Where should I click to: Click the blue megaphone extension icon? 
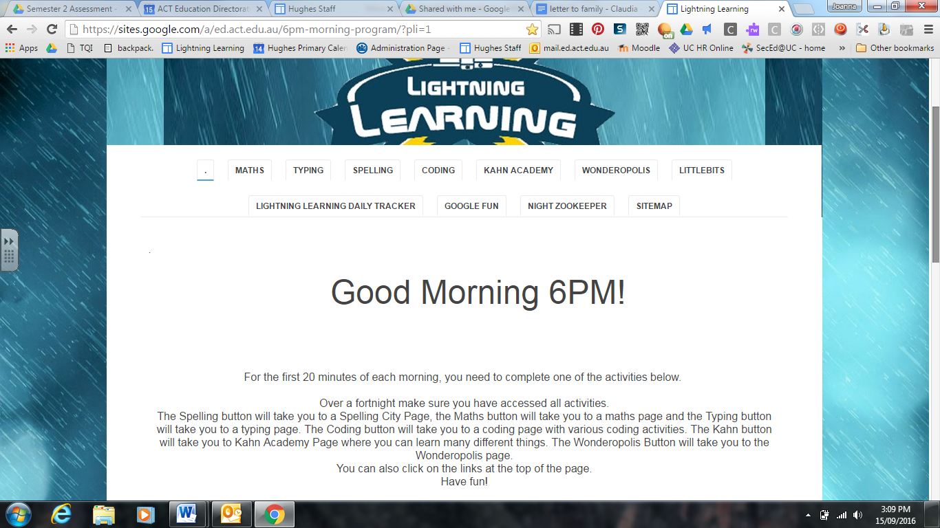pyautogui.click(x=707, y=30)
